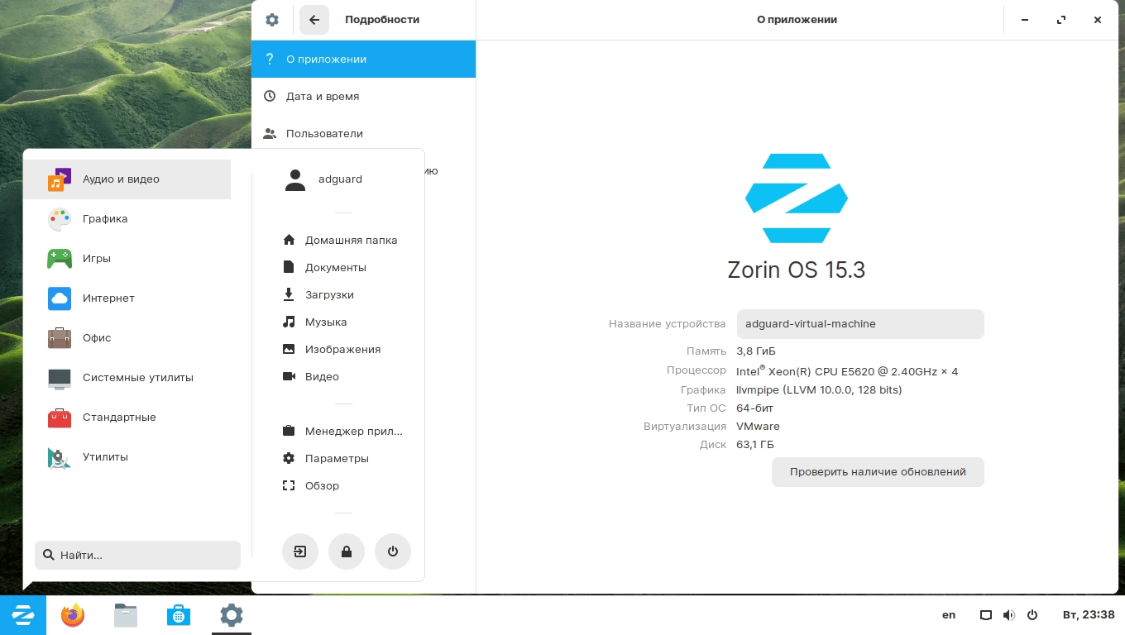Open the Системные утилиты category
Screen dimensions: 1125x635
pyautogui.click(x=127, y=378)
